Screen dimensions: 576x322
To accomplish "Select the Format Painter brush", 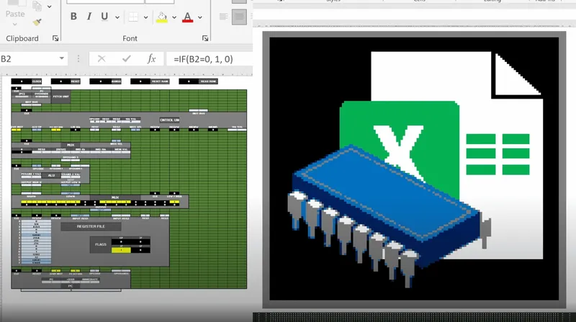I will tap(37, 22).
